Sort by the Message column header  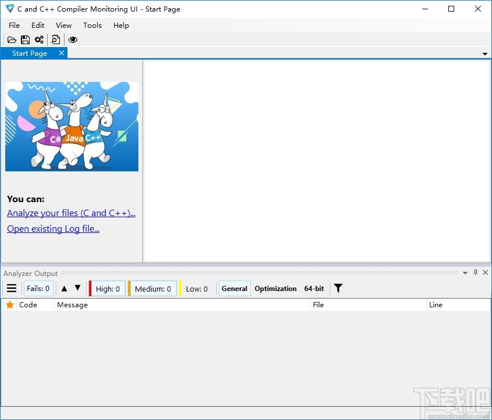182,304
